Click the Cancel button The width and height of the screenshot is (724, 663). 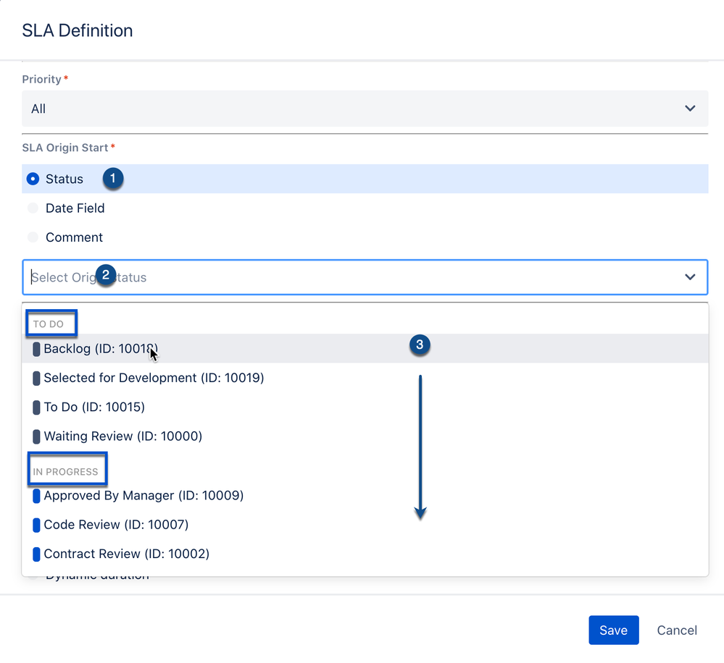(675, 630)
